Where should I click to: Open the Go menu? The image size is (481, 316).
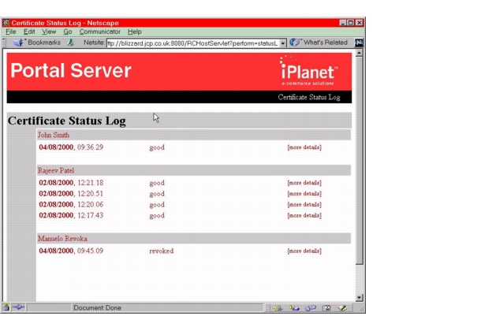68,32
